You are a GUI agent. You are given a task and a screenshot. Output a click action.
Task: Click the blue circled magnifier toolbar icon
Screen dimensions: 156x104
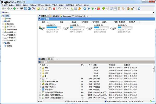pos(29,9)
